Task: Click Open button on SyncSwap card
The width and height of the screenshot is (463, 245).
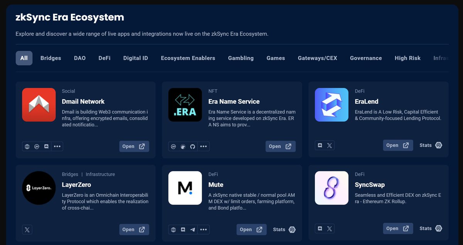Action: tap(398, 228)
